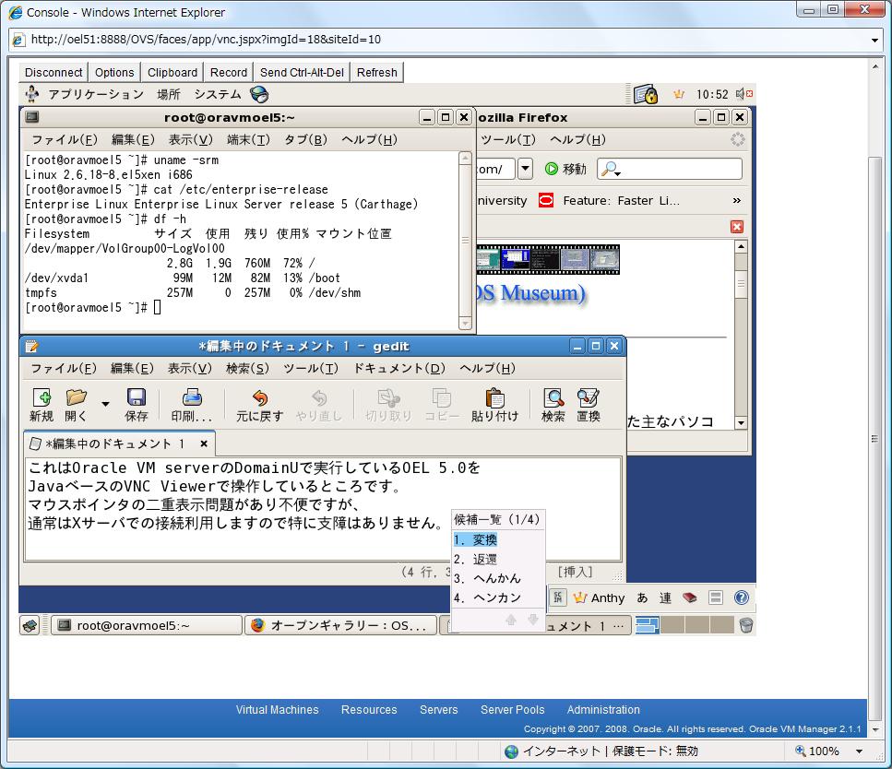Close the 編集中のドキュメント 1 tab

tap(204, 444)
